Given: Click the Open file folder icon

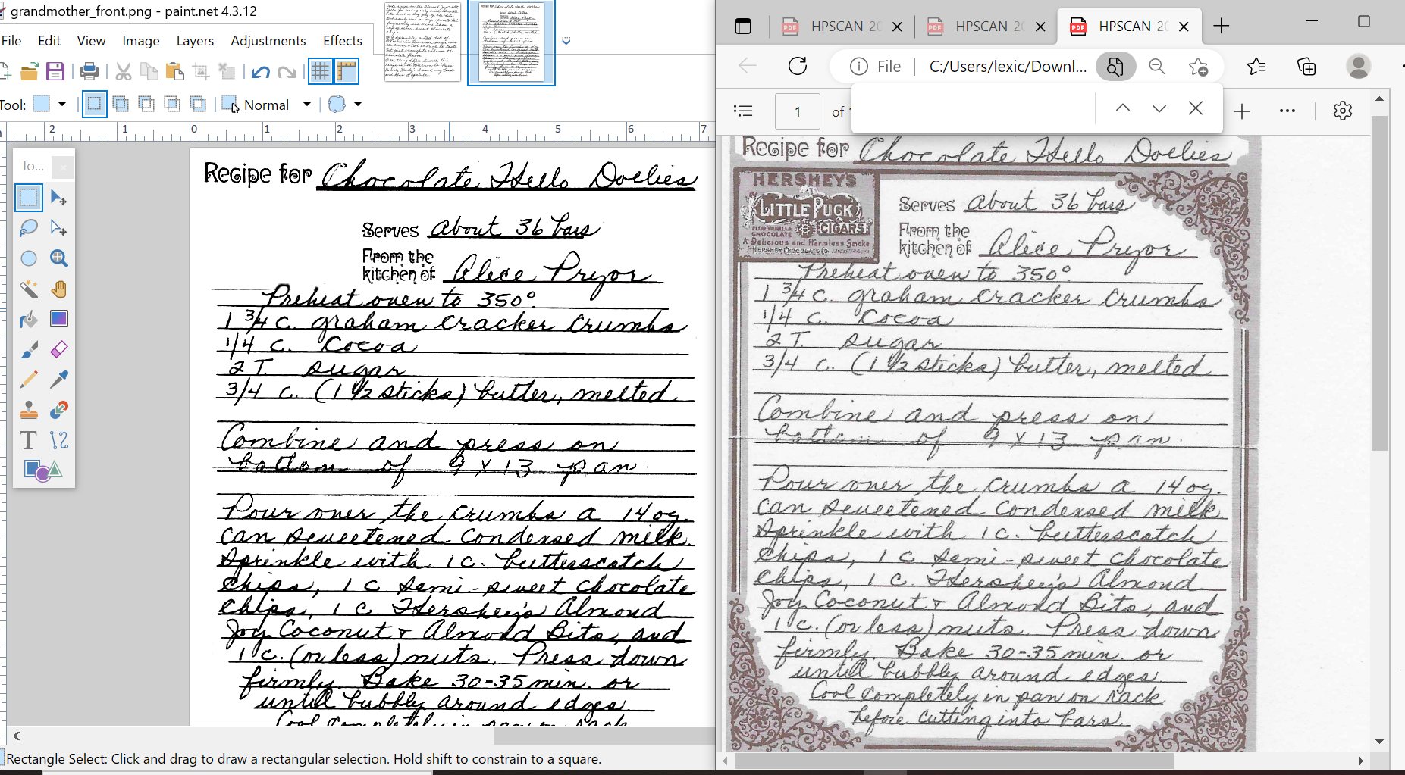Looking at the screenshot, I should pyautogui.click(x=29, y=72).
